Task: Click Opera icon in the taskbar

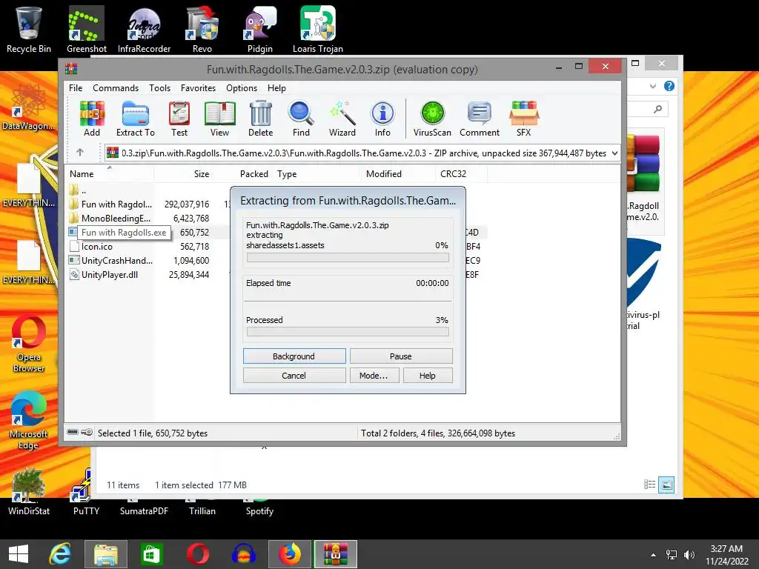Action: [x=197, y=554]
